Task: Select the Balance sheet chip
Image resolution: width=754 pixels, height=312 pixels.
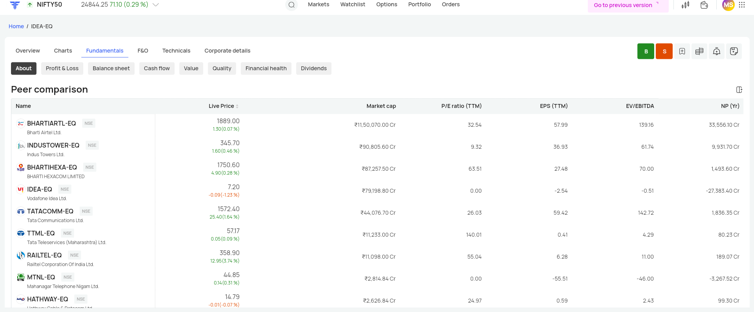Action: 111,68
